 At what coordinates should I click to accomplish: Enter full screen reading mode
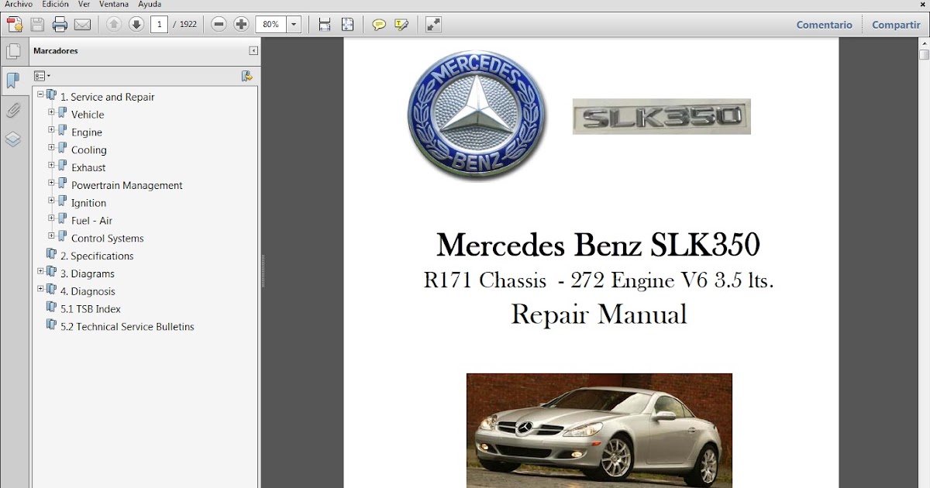[432, 24]
